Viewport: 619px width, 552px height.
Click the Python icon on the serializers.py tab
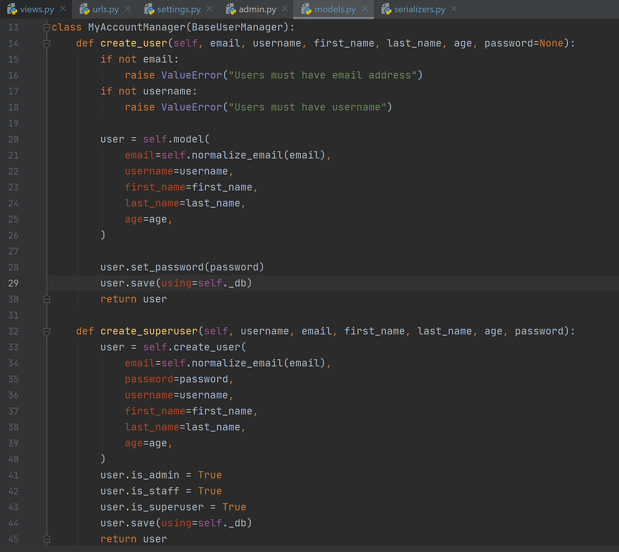coord(386,9)
